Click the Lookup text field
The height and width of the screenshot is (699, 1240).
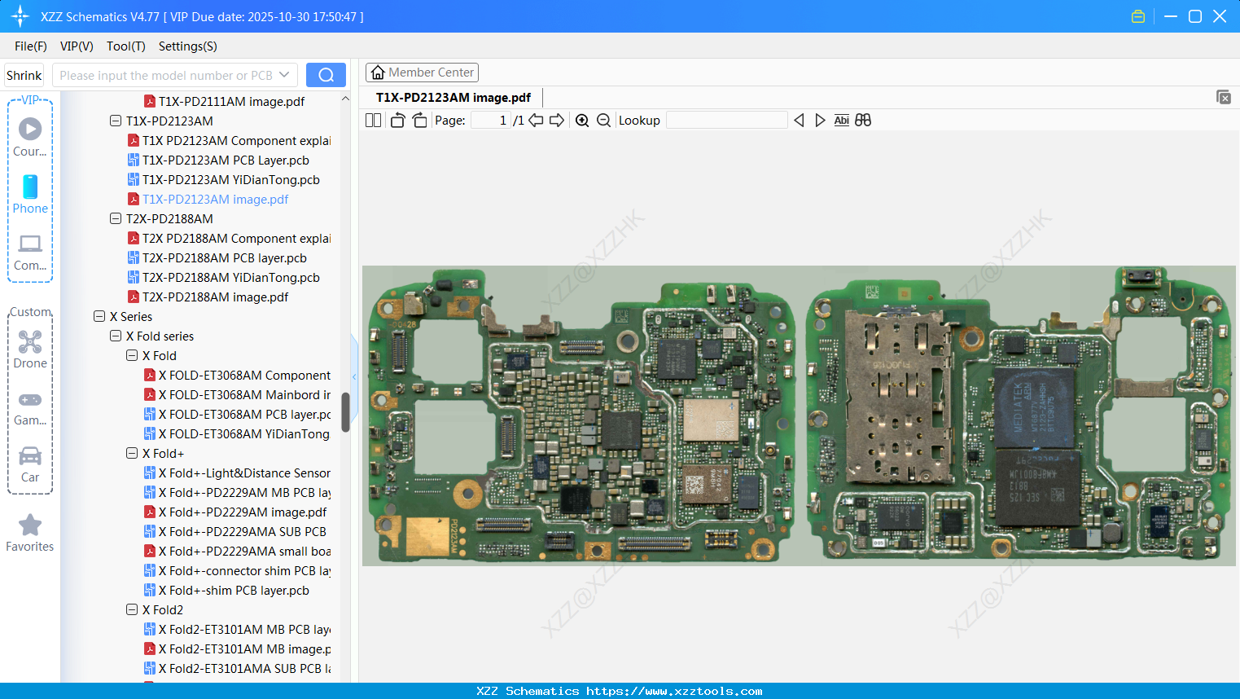727,121
